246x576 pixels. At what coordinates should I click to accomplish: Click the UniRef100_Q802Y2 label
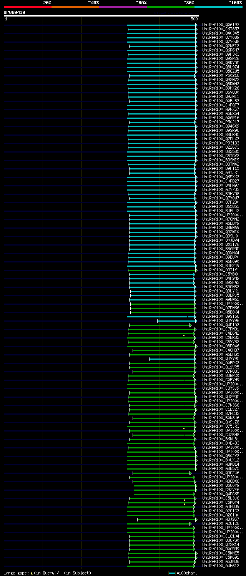pos(221,456)
